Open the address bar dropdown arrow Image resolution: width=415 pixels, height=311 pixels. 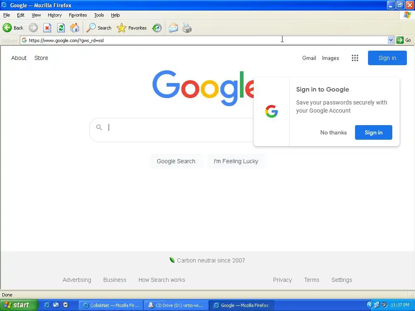(391, 40)
